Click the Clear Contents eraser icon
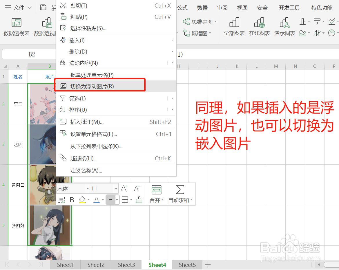339x270 pixels. tap(62, 63)
